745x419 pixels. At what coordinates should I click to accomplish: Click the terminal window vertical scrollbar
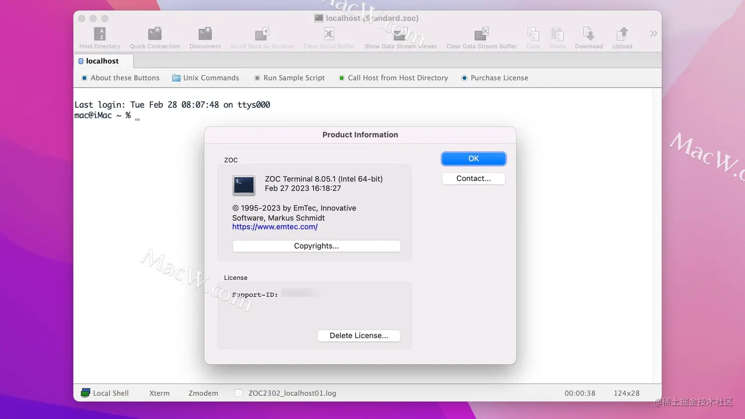coord(657,235)
